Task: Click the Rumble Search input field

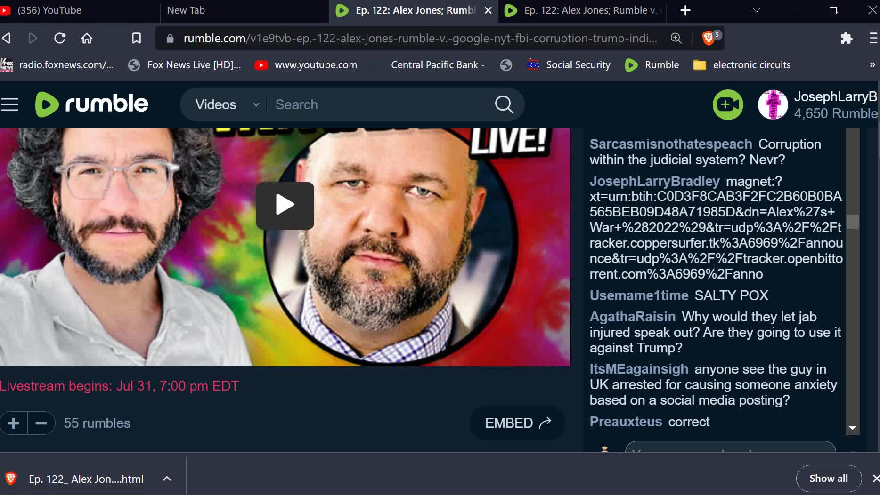Action: pos(382,104)
